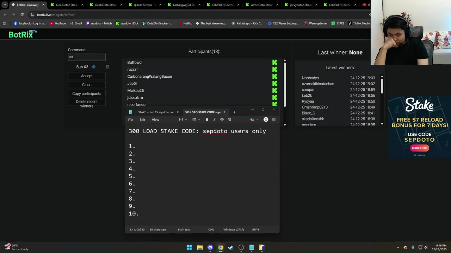Open File Explorer from the taskbar
The width and height of the screenshot is (451, 253).
click(x=200, y=247)
